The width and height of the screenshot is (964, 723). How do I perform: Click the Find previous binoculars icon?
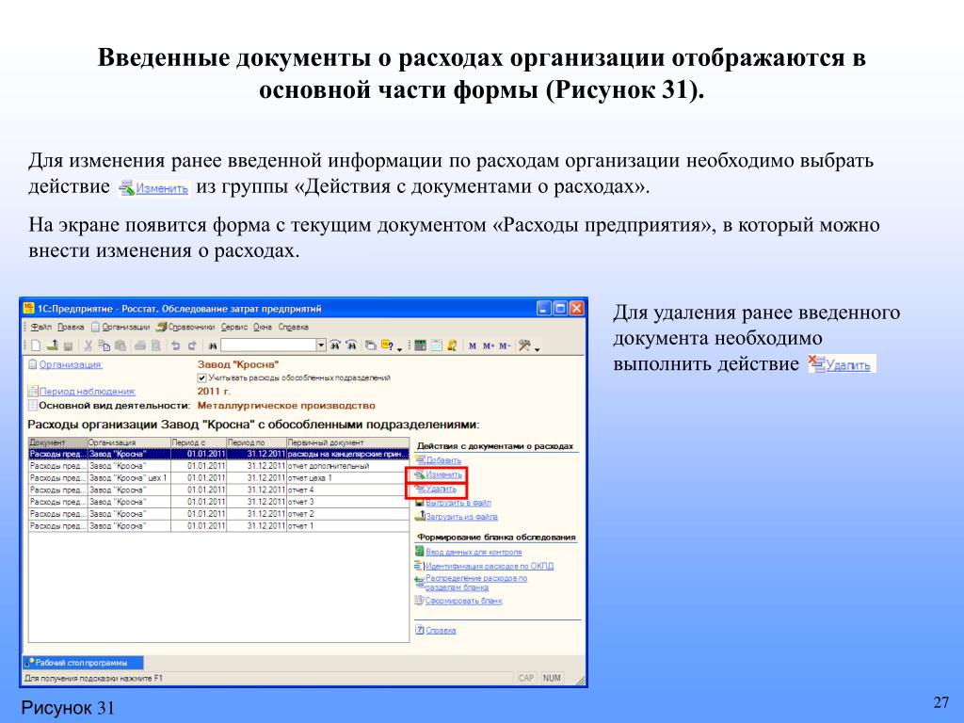point(351,345)
